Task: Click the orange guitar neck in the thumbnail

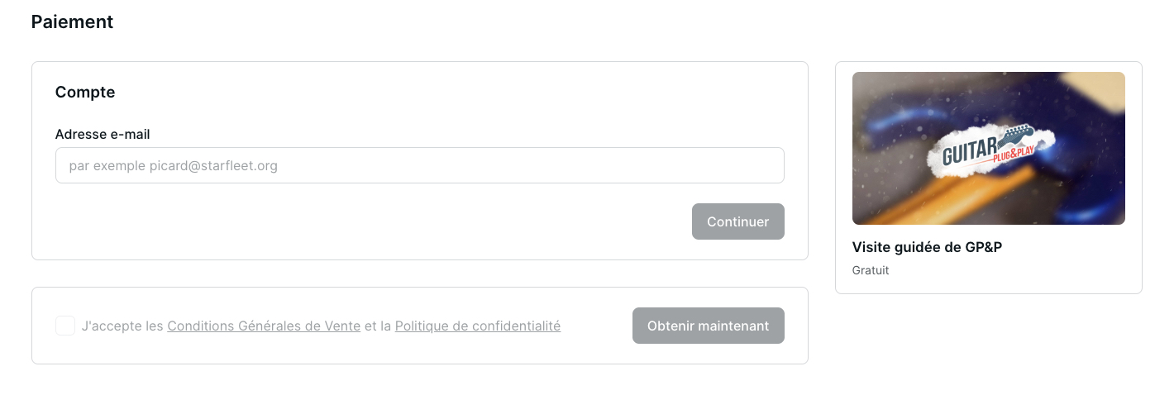Action: tap(951, 202)
